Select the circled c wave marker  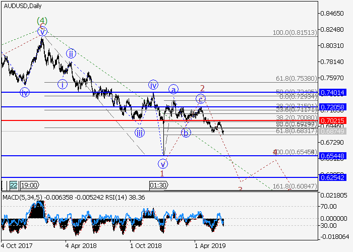coord(201,98)
